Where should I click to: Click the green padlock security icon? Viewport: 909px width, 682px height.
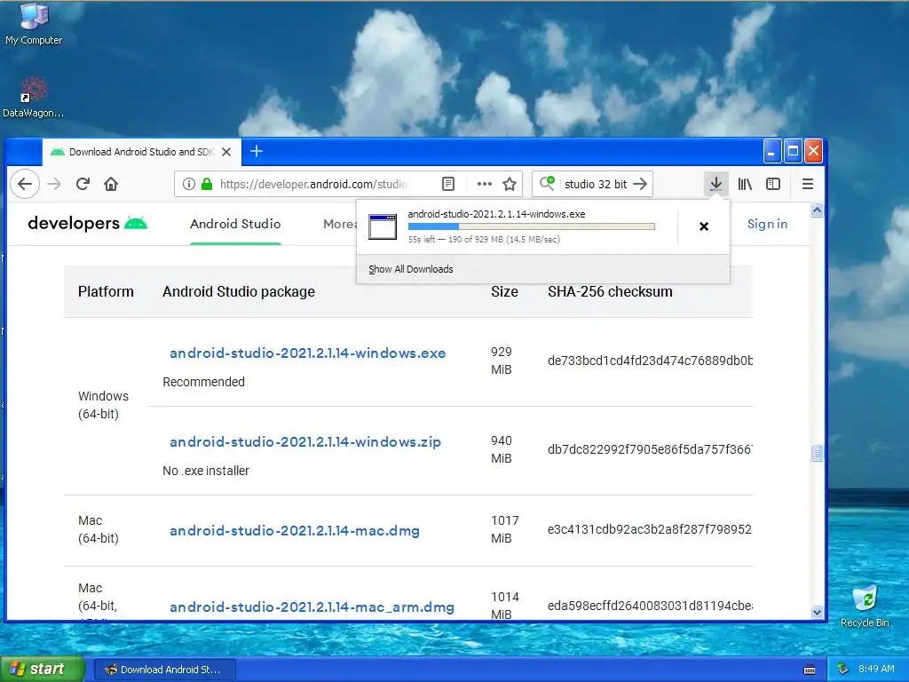[206, 185]
